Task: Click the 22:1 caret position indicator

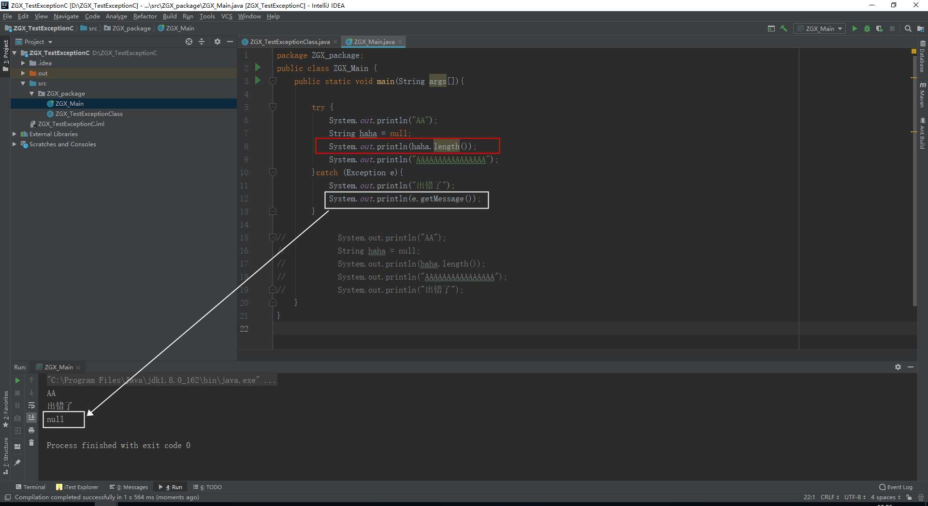Action: [x=809, y=497]
